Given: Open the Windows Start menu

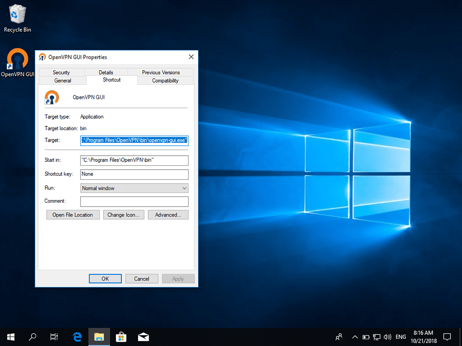Looking at the screenshot, I should [11, 337].
